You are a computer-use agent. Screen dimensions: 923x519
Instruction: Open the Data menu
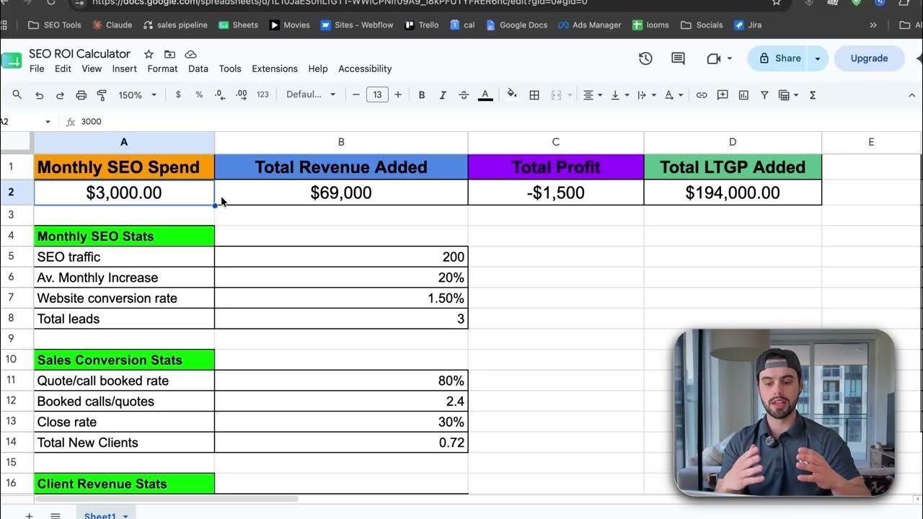pyautogui.click(x=198, y=68)
